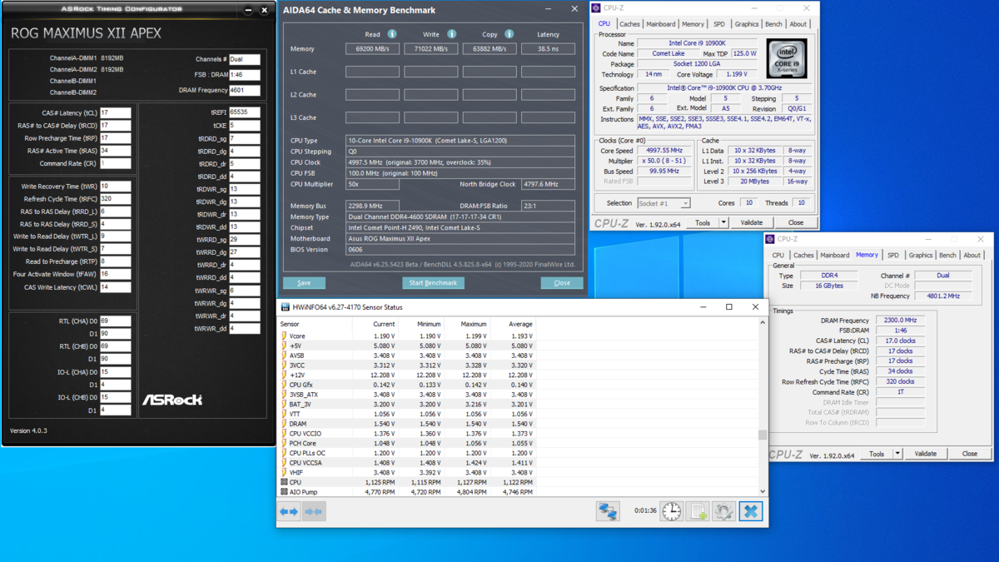999x562 pixels.
Task: Click the collapse columns arrows icon in HWiNFO64
Action: (x=314, y=511)
